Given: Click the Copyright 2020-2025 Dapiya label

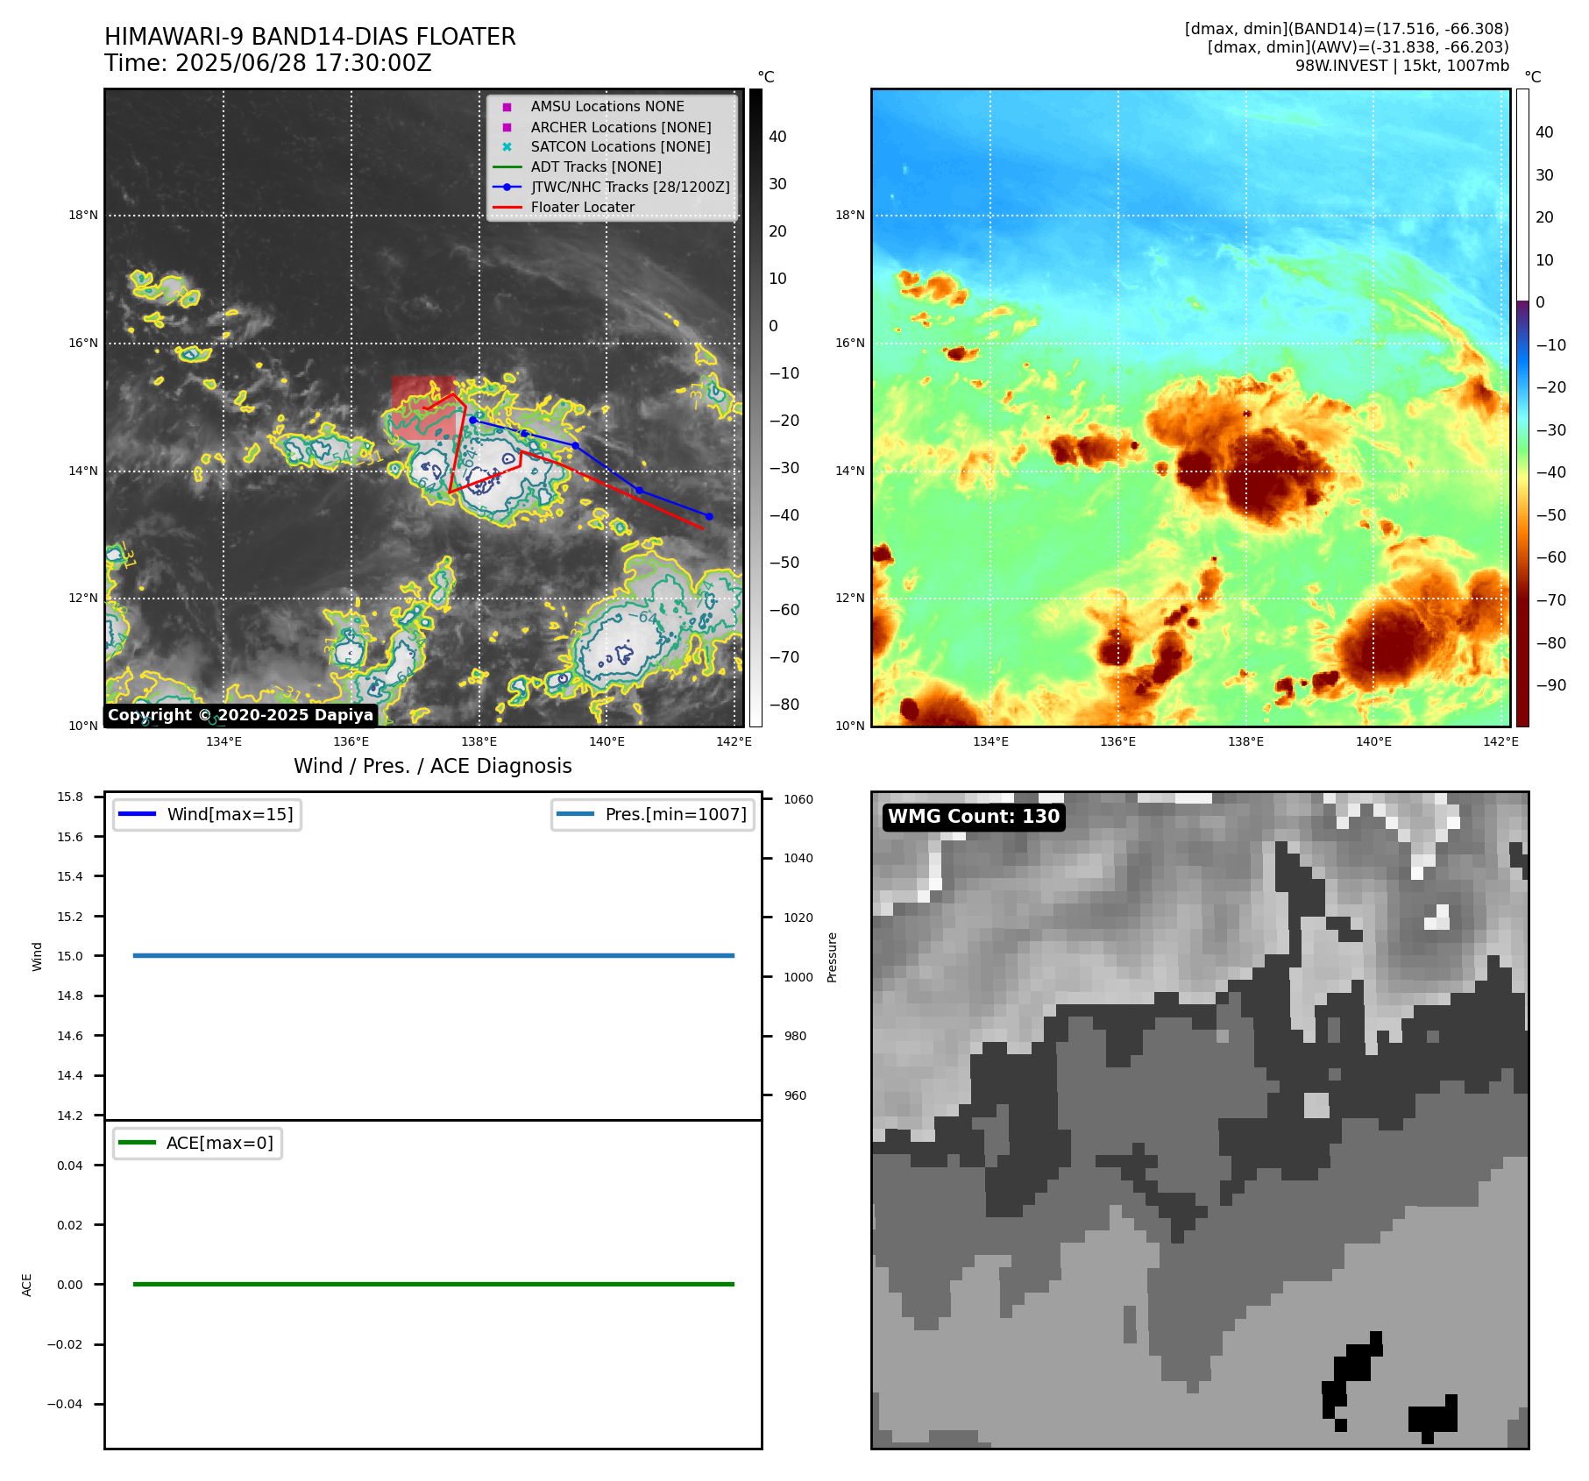Looking at the screenshot, I should pos(241,715).
